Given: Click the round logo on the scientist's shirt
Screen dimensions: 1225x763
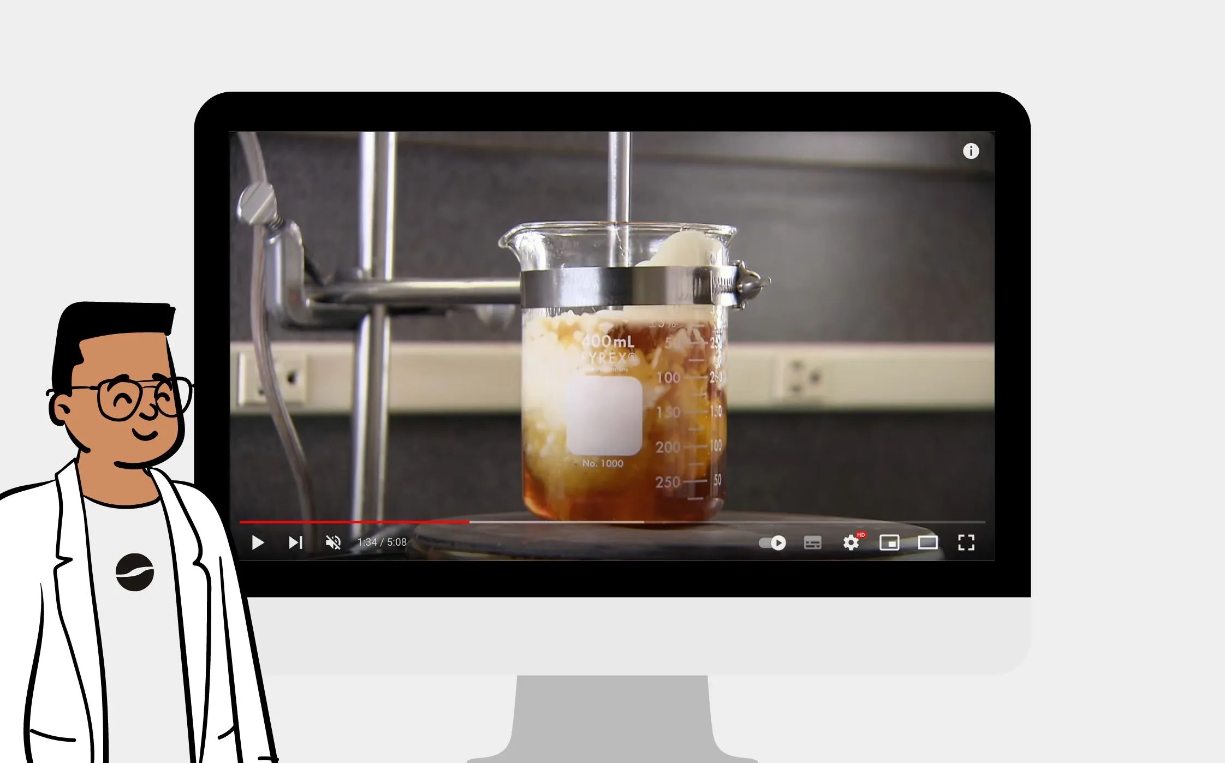Looking at the screenshot, I should click(x=135, y=572).
